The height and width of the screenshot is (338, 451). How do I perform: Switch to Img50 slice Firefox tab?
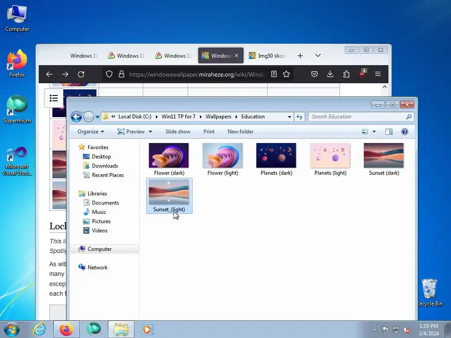tap(267, 56)
